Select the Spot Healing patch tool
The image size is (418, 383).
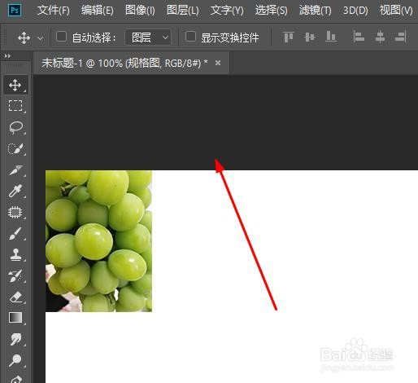coord(15,212)
